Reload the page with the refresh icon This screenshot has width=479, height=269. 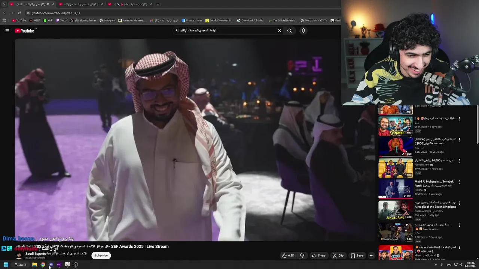pos(19,13)
